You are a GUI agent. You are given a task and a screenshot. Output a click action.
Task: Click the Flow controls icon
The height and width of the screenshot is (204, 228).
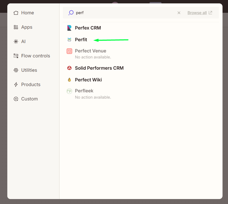pyautogui.click(x=16, y=56)
